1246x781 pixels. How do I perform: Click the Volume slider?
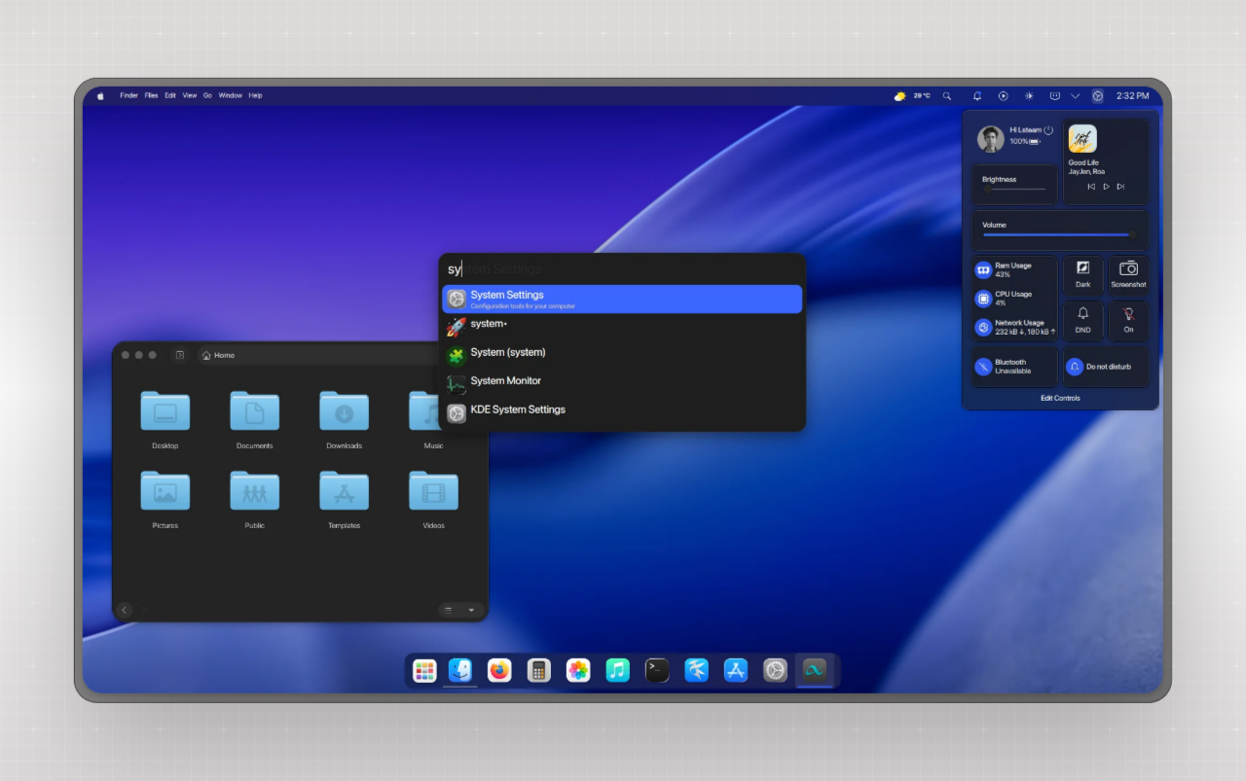(x=1059, y=233)
